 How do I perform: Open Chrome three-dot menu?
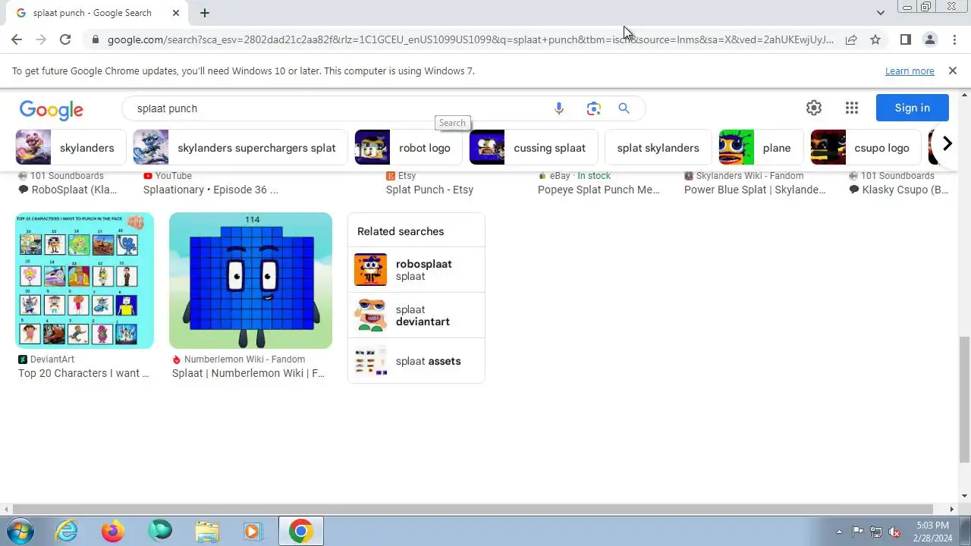tap(954, 39)
